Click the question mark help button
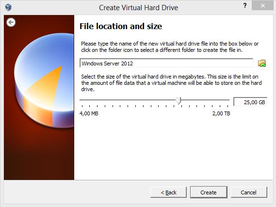 click(245, 5)
